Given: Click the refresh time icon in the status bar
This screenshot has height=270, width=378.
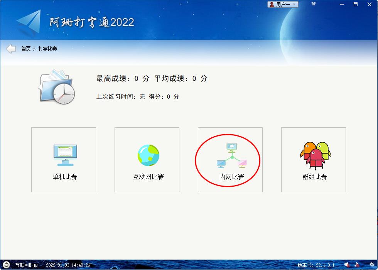Looking at the screenshot, I should (x=6, y=265).
